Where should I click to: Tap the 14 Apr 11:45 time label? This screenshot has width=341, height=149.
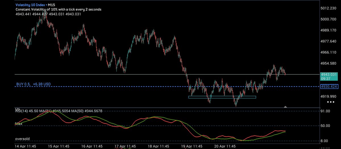pos(25,146)
